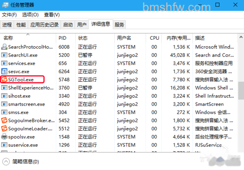The width and height of the screenshot is (244, 170).
Task: Click PID 5452 cell
Action: click(64, 121)
